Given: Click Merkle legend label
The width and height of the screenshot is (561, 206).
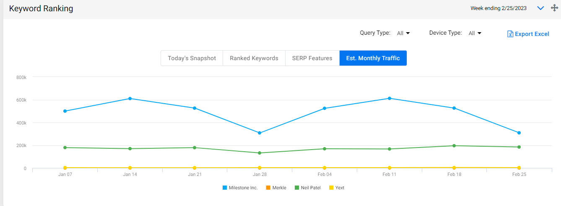Looking at the screenshot, I should [x=279, y=188].
